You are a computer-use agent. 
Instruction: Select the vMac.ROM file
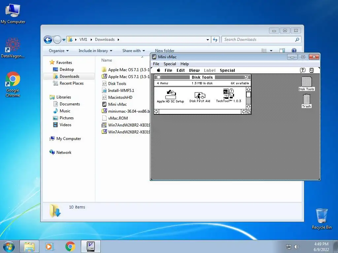(118, 118)
